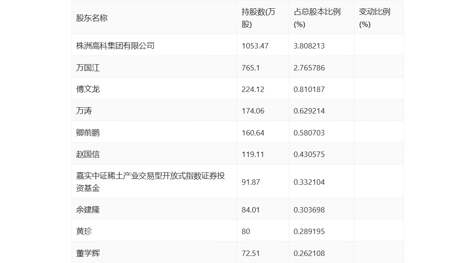The image size is (475, 263).
Task: Click the value 224.12
Action: (253, 89)
